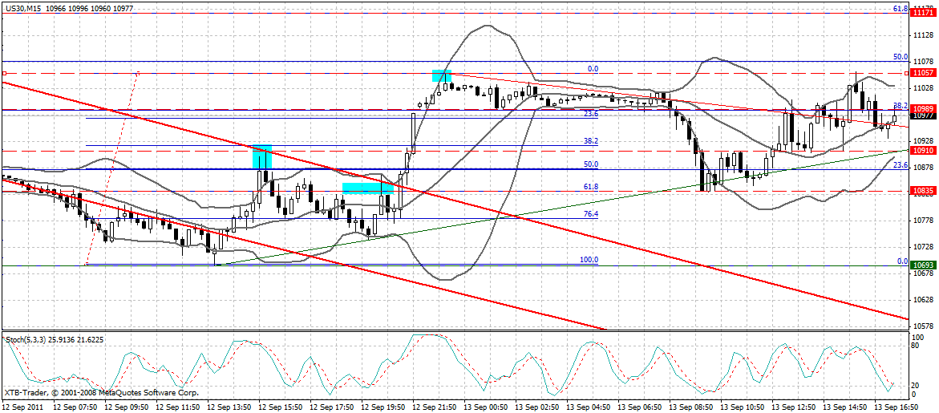Select the red 10989 price label
This screenshot has height=413, width=939.
921,108
